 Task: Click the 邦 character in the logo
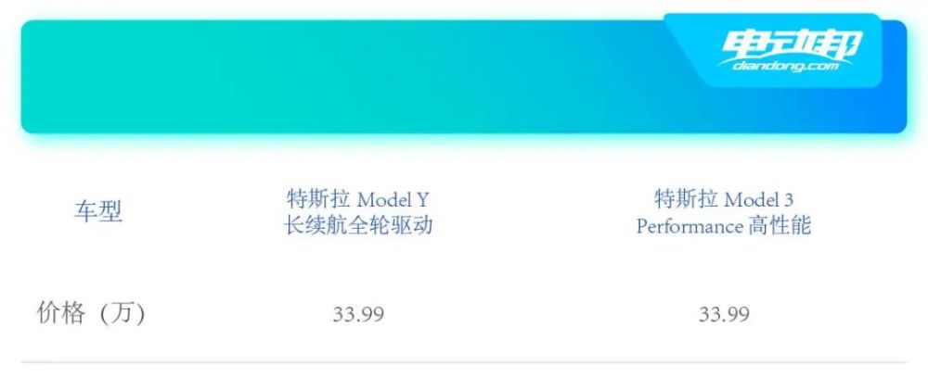point(840,43)
